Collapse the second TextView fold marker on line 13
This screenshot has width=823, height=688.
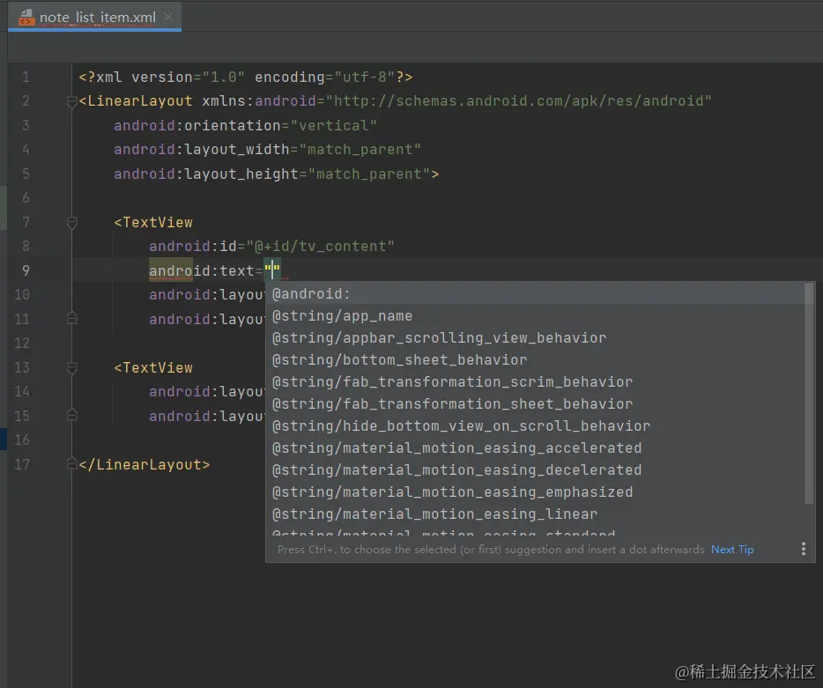[x=72, y=368]
